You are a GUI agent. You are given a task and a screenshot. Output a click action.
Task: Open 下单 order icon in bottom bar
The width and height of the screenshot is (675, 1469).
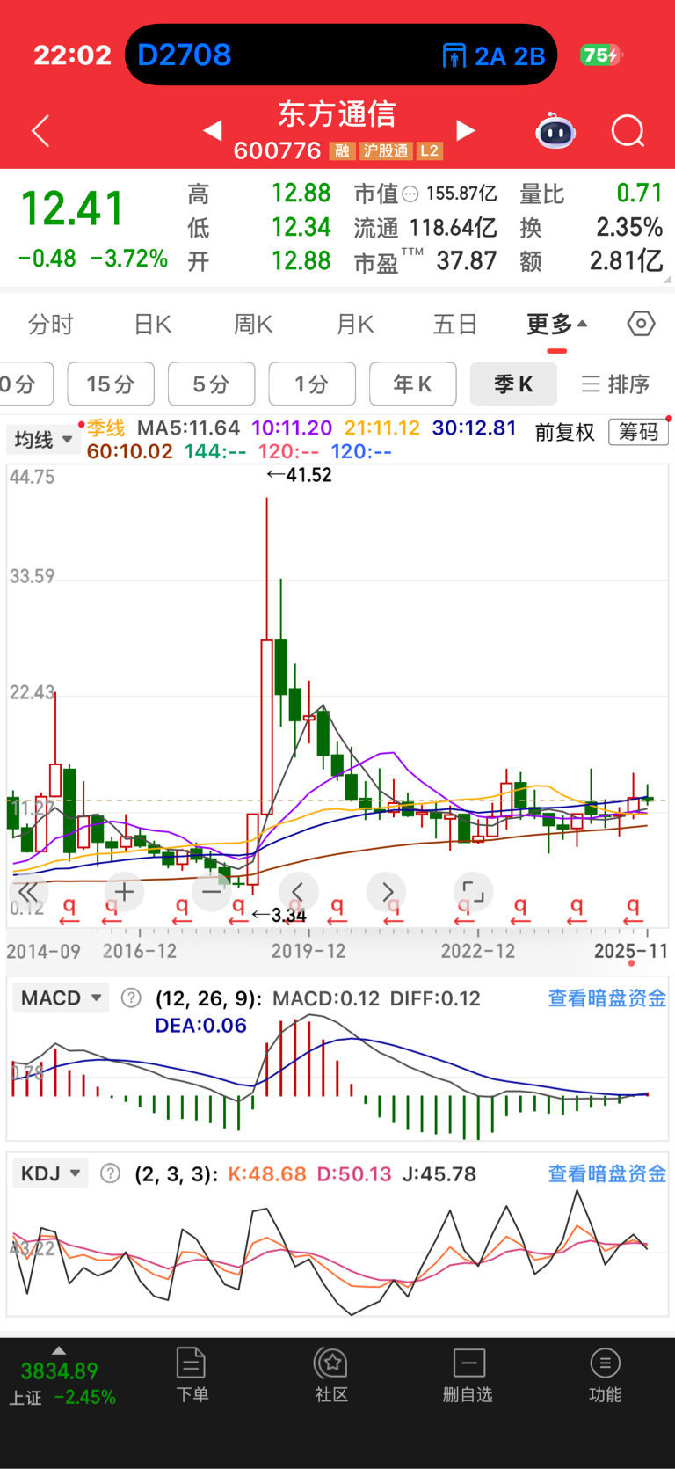192,1375
